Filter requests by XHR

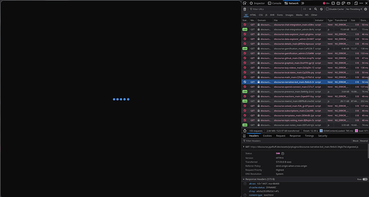(x=272, y=15)
